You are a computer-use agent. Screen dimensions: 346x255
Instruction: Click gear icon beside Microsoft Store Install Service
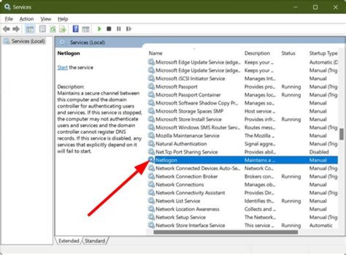[151, 119]
